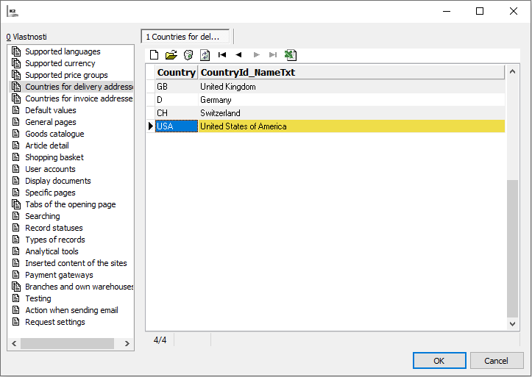Open Types of records settings
Screen dimensions: 532x377
click(55, 240)
